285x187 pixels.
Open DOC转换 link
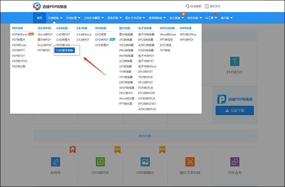[x=165, y=45]
